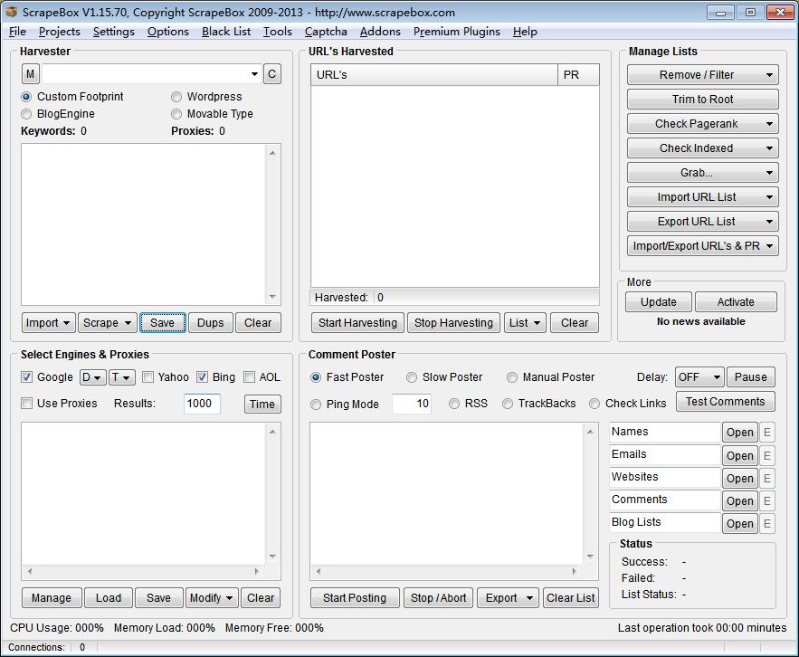This screenshot has height=657, width=799.
Task: Click into the Results count field
Action: coord(201,404)
